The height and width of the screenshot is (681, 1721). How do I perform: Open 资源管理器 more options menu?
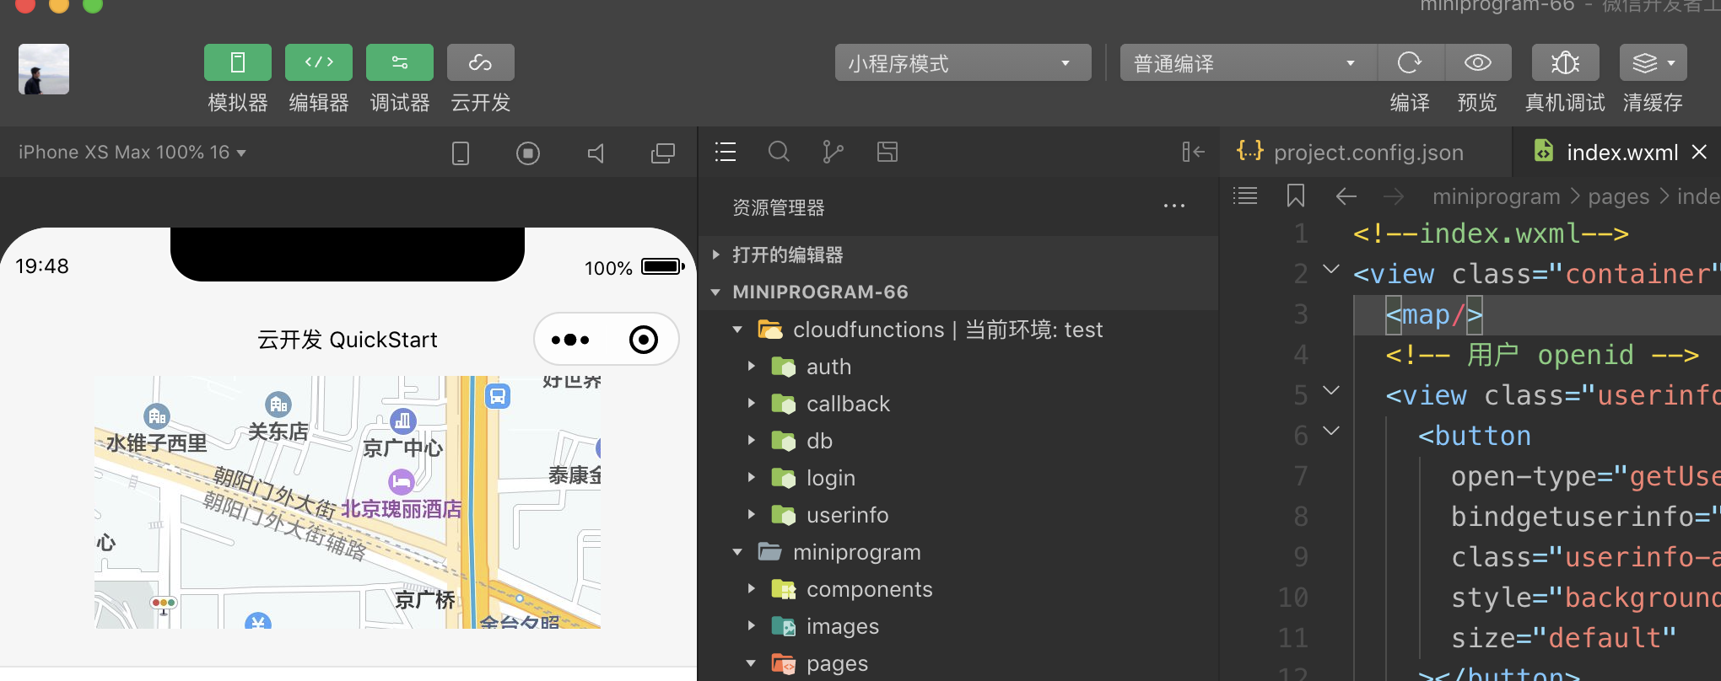(1174, 206)
